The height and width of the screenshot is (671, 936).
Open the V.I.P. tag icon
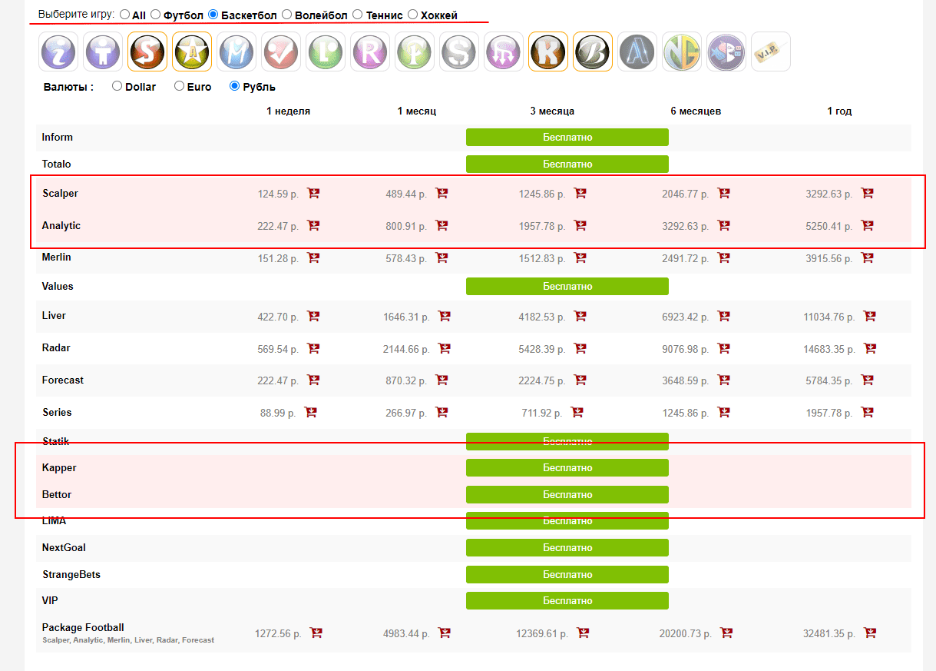771,51
